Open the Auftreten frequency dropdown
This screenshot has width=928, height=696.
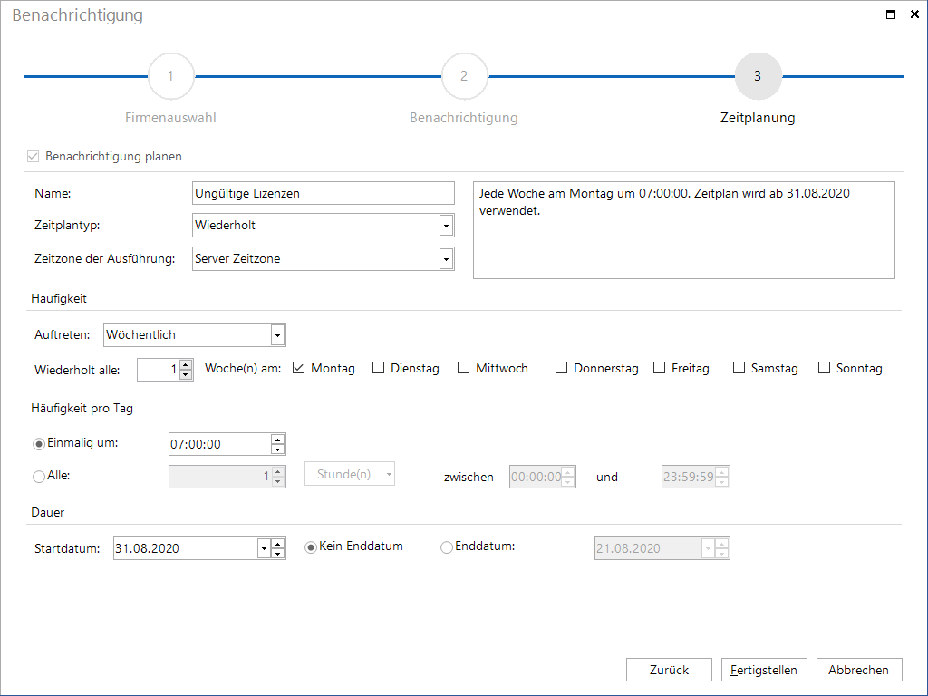(x=277, y=335)
